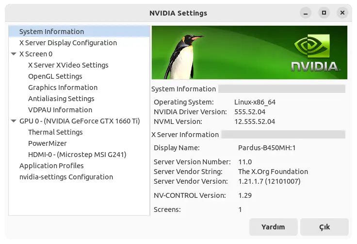Click the Server Vendor Version label
Image resolution: width=357 pixels, height=244 pixels.
tap(191, 181)
